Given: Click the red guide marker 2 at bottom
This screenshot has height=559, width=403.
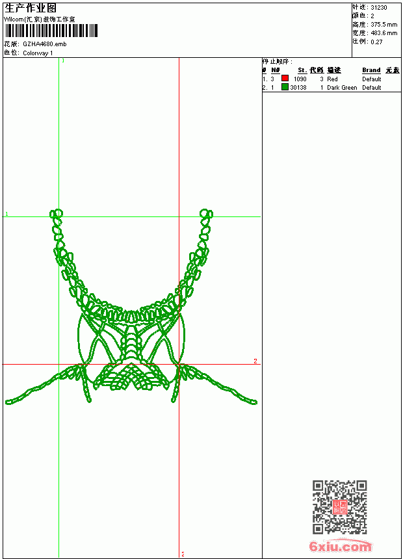Looking at the screenshot, I should (x=183, y=554).
